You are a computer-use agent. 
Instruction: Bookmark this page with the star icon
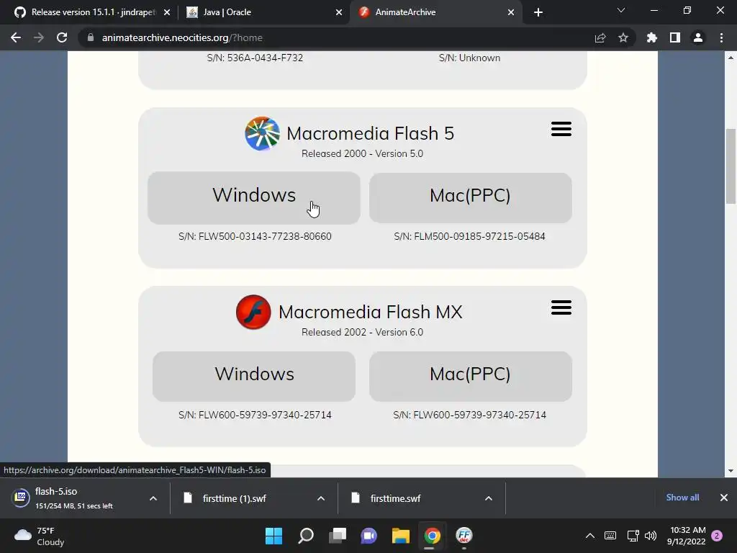[x=623, y=37]
